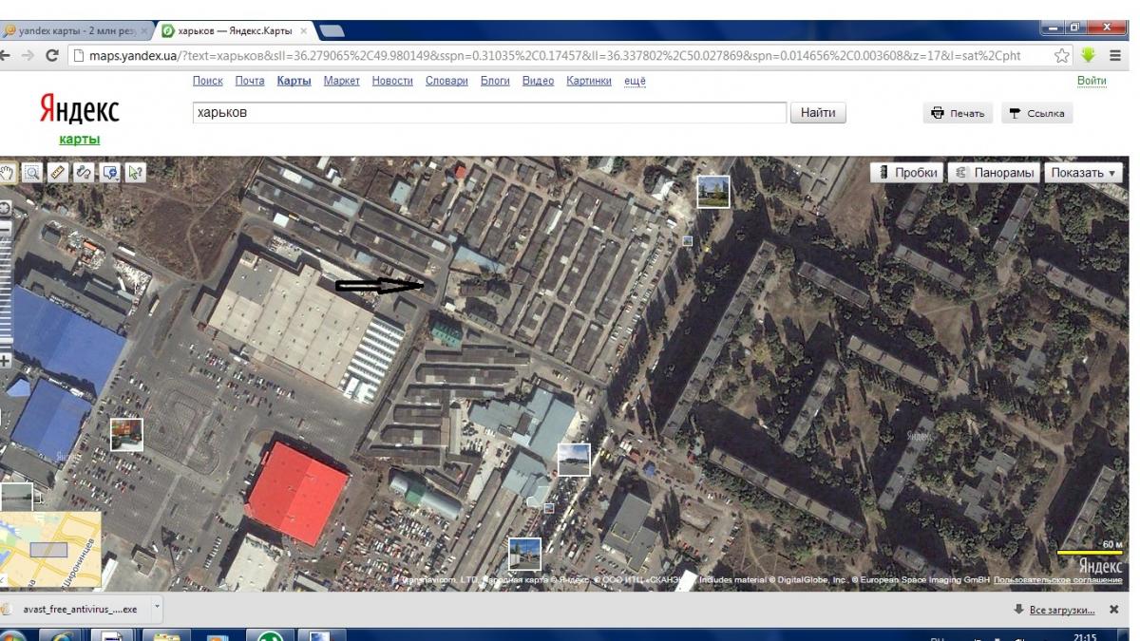
Task: Open the Chrome menu icon
Action: (x=1115, y=55)
